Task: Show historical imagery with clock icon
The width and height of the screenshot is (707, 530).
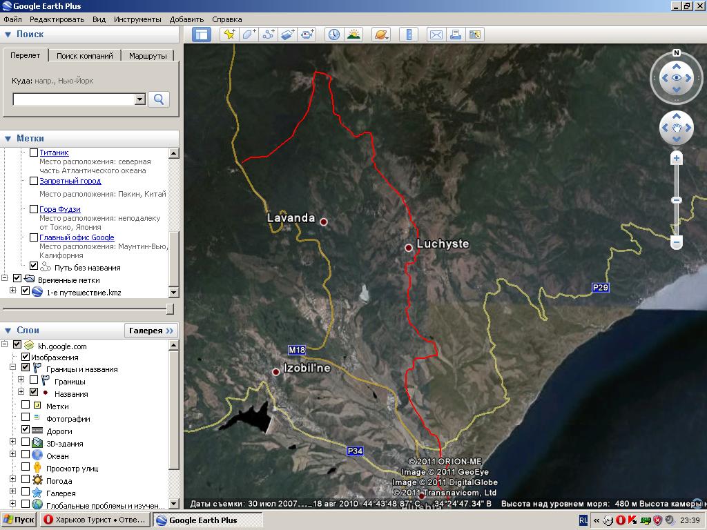Action: point(334,35)
